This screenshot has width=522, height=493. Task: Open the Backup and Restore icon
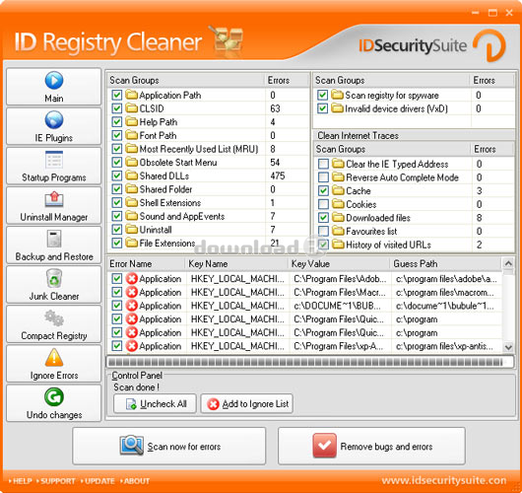pos(54,239)
